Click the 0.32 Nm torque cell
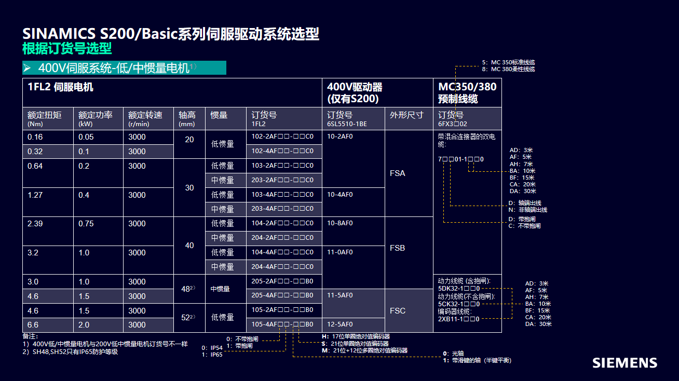Image resolution: width=679 pixels, height=381 pixels. (48, 152)
